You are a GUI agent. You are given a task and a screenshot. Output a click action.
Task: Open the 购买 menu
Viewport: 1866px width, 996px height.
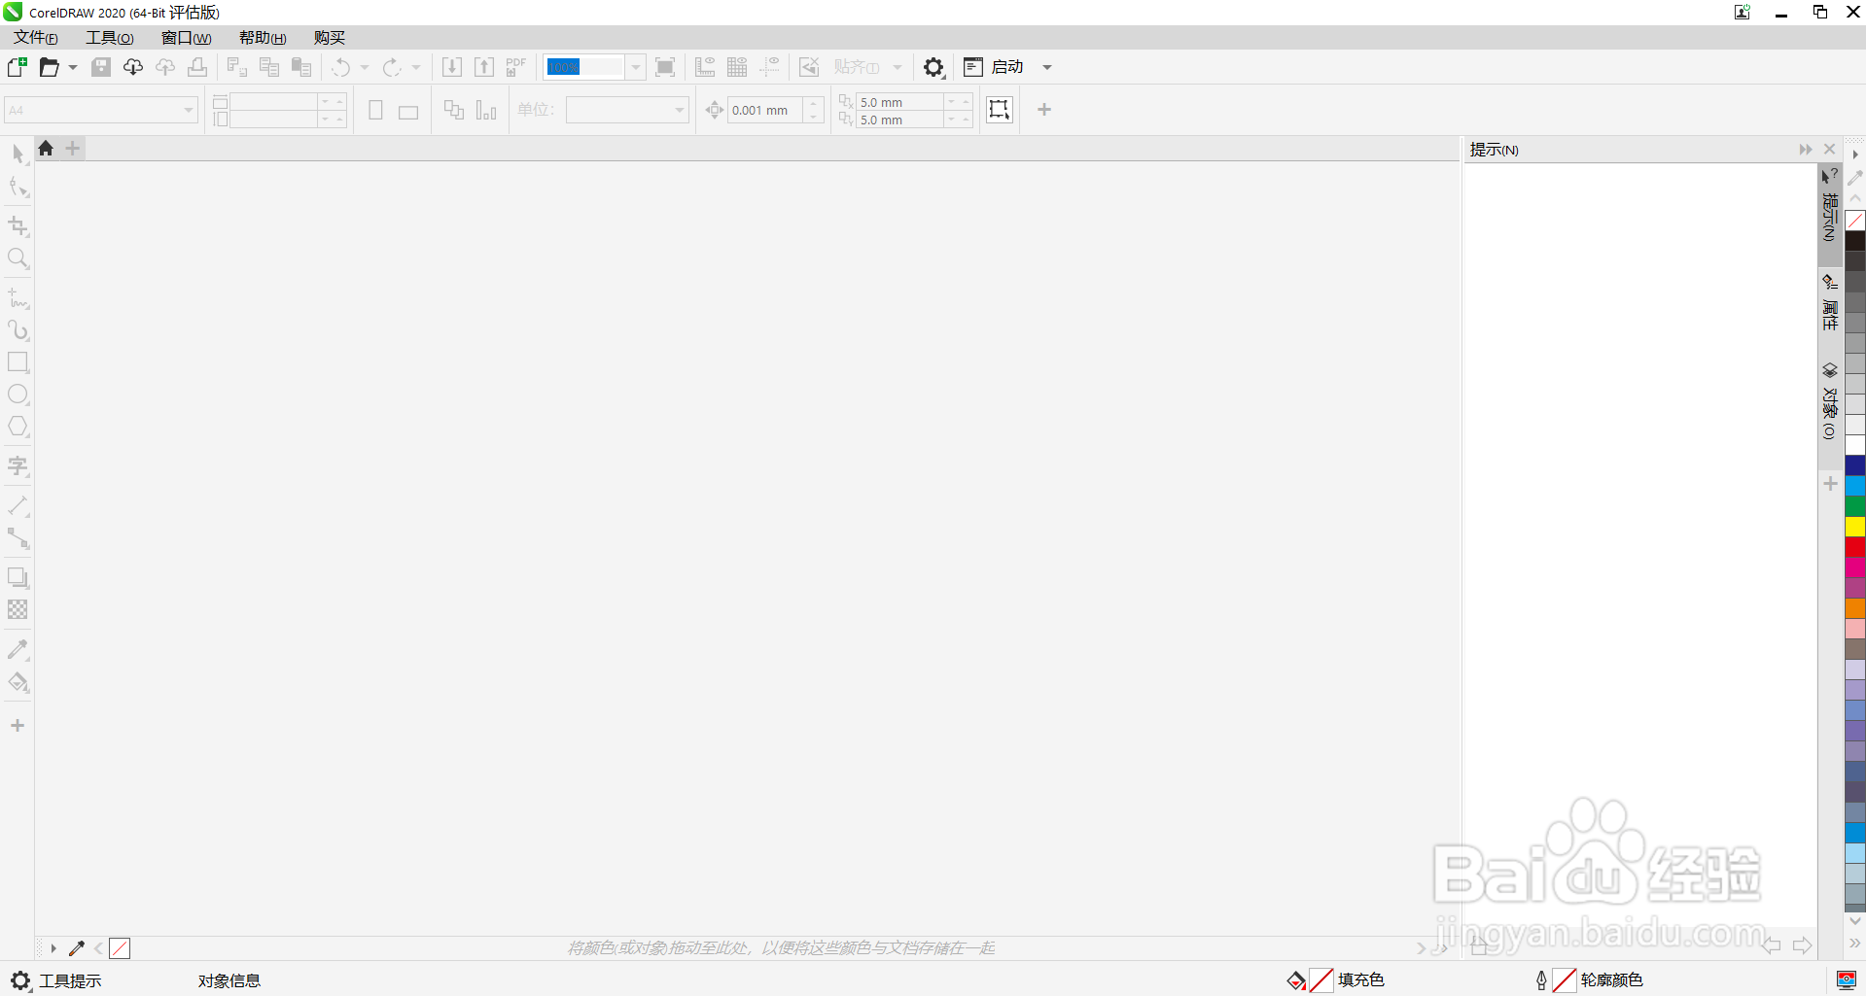(x=330, y=38)
